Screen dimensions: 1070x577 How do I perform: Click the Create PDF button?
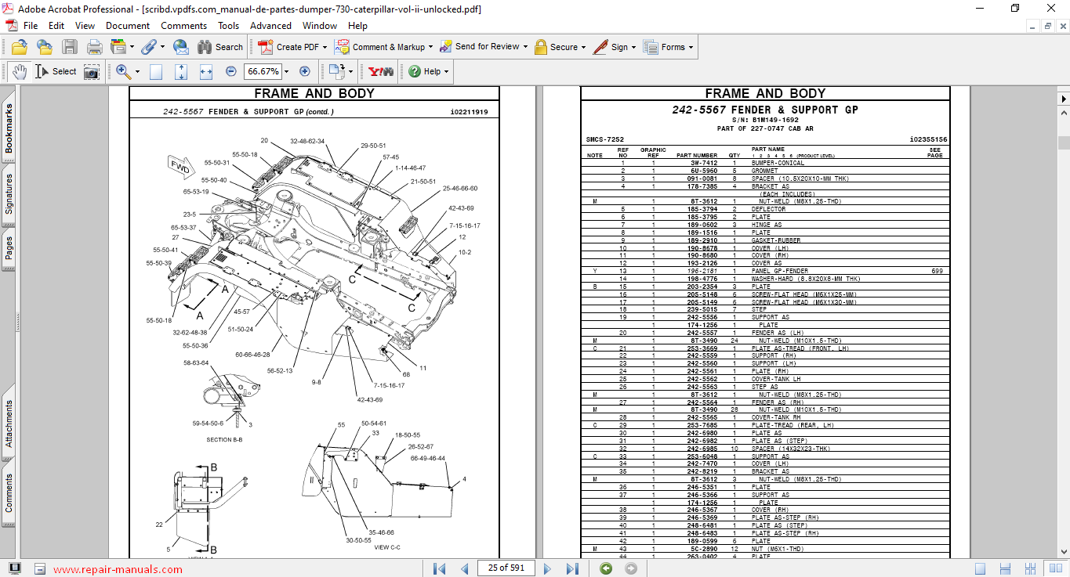coord(290,47)
